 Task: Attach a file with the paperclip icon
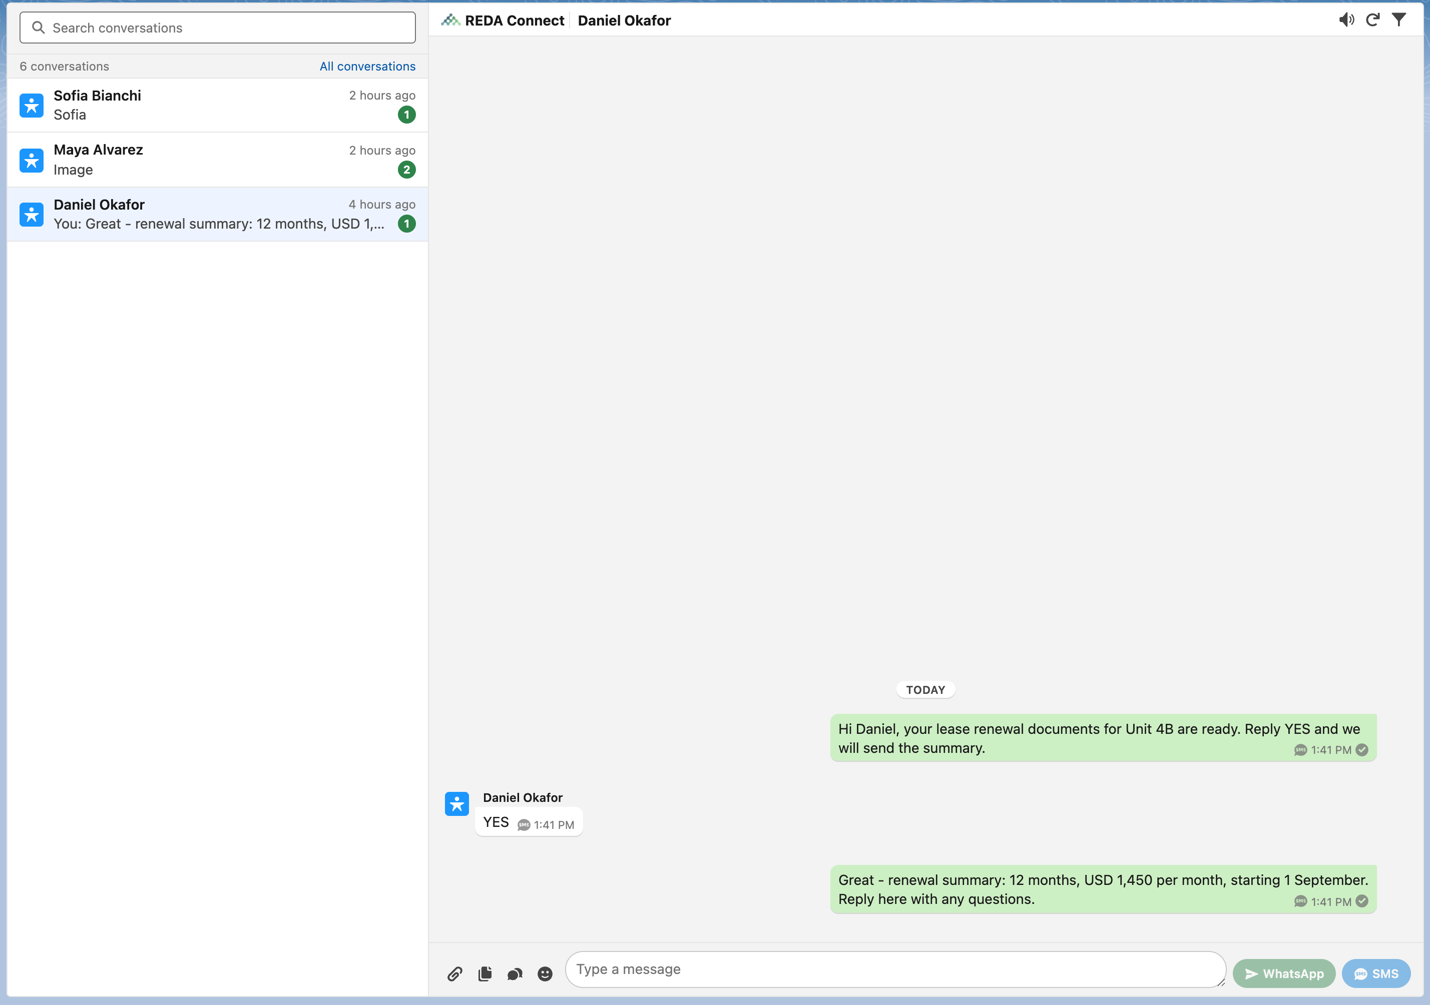coord(454,974)
